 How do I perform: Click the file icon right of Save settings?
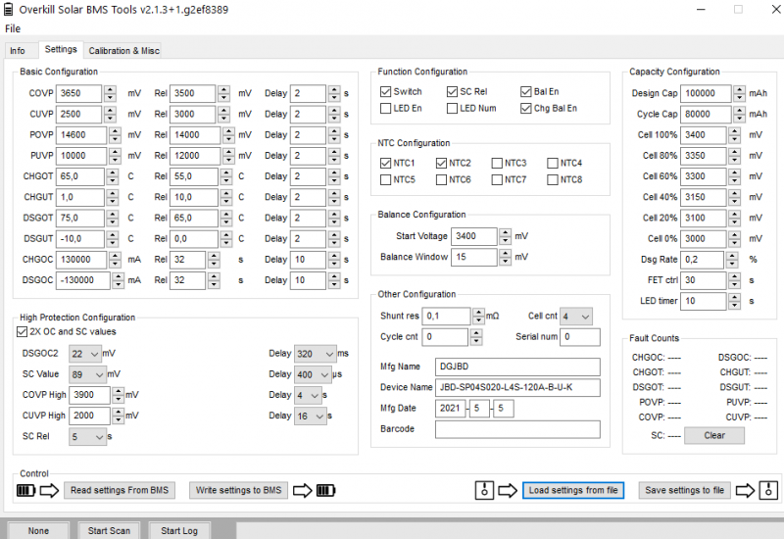(770, 490)
